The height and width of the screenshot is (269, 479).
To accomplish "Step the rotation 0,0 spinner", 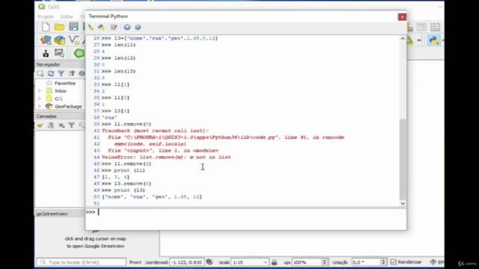I will pyautogui.click(x=383, y=262).
